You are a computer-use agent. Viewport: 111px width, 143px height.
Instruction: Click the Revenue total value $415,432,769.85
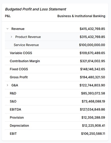pyautogui.click(x=92, y=29)
